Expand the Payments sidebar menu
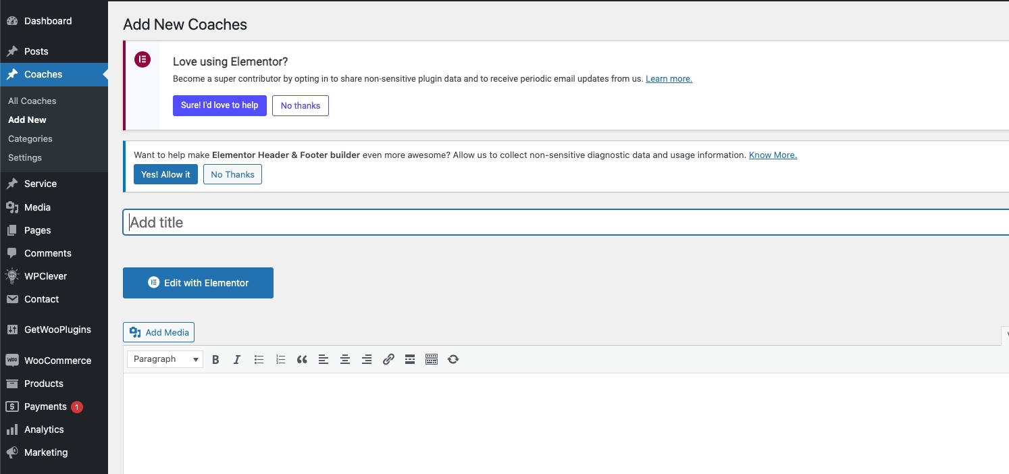The image size is (1009, 474). click(45, 406)
